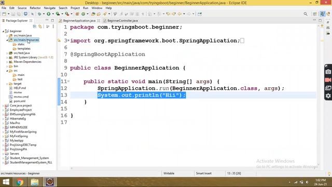Expand the Maven Dependencies node
The height and width of the screenshot is (187, 332).
click(7, 62)
